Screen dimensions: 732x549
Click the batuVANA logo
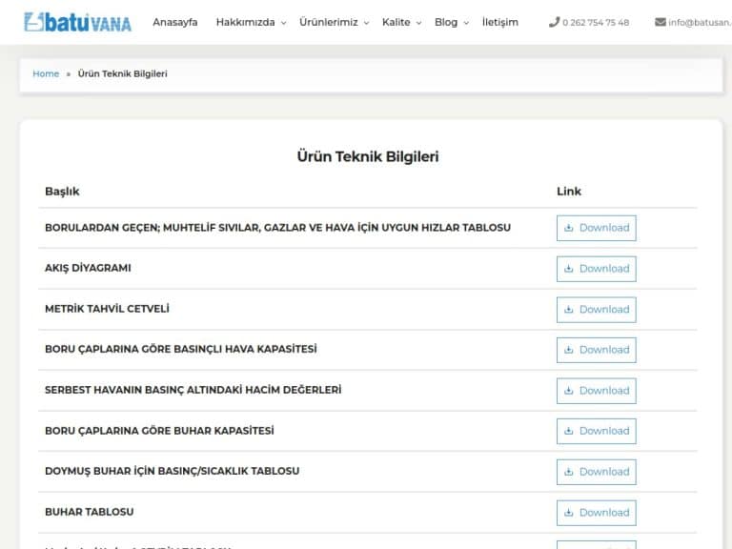(x=77, y=23)
